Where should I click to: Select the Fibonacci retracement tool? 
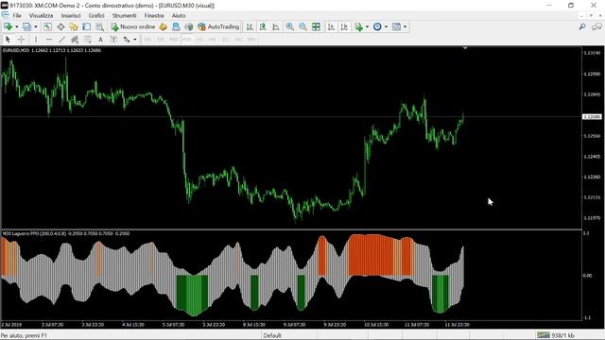(x=88, y=40)
